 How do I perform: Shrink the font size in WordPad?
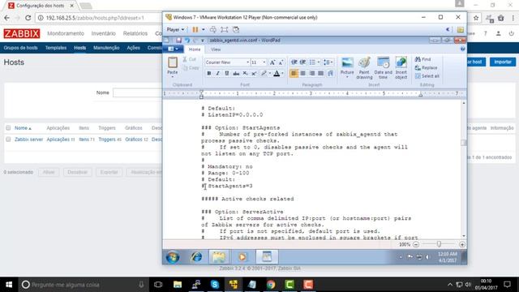tap(281, 62)
